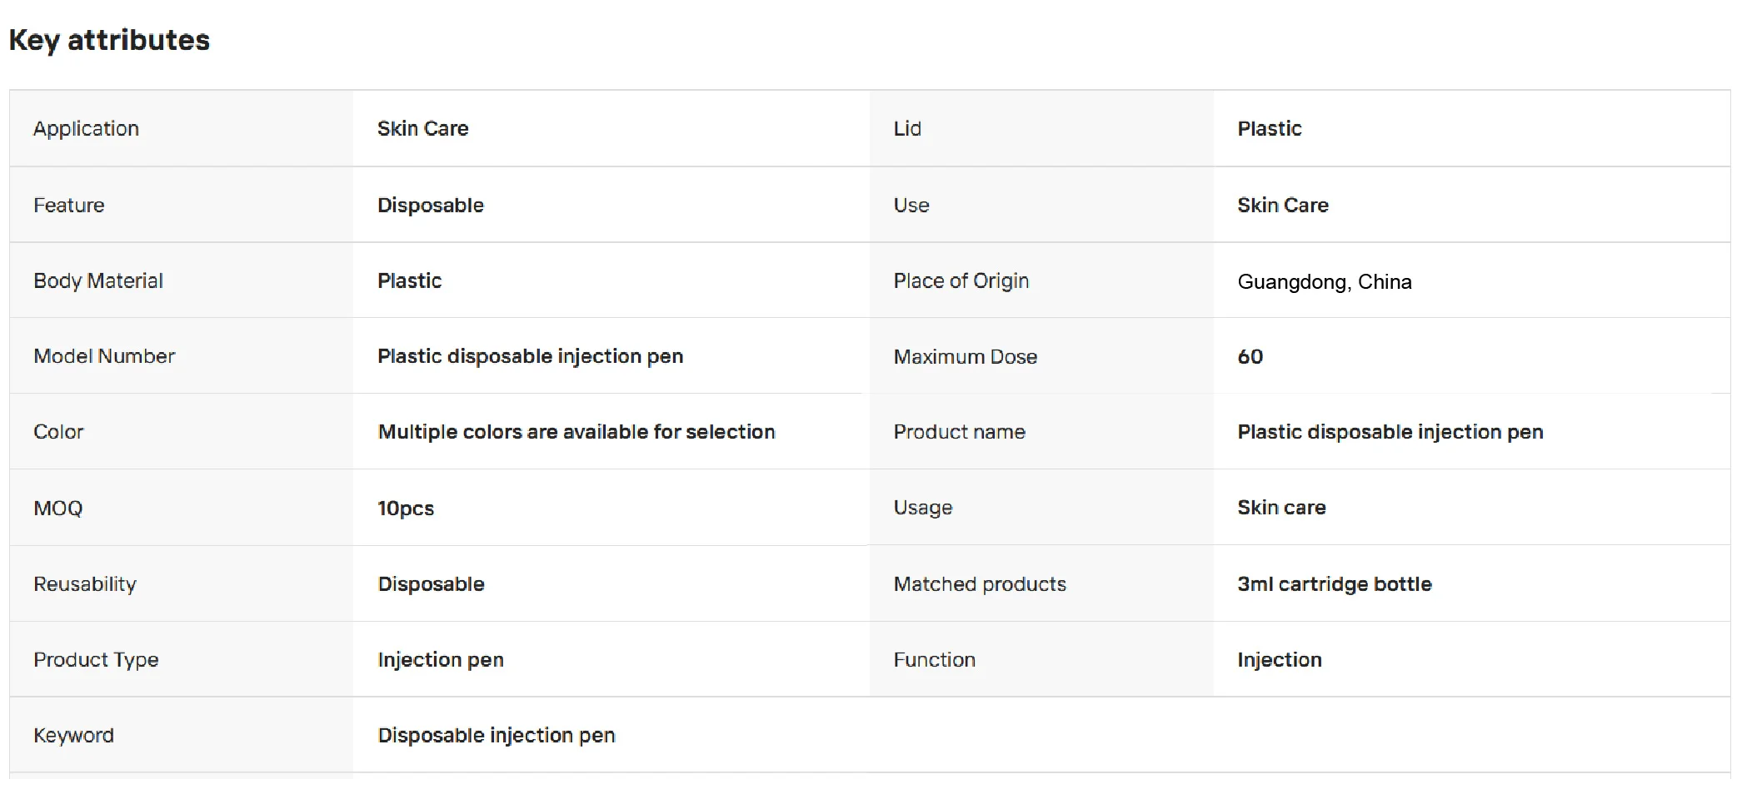
Task: Click the Keyword label cell
Action: [182, 735]
